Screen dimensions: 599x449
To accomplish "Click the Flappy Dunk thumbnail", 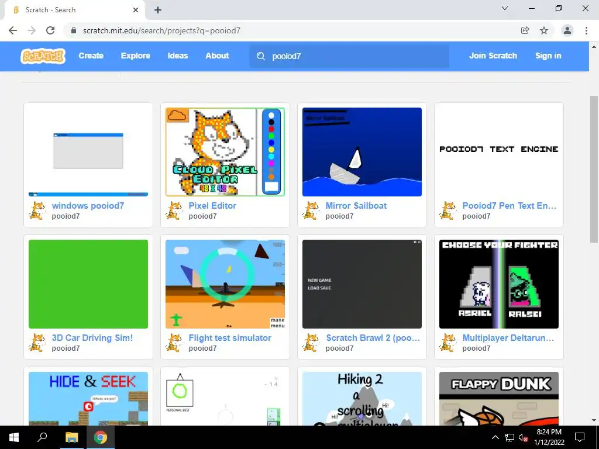I will pyautogui.click(x=499, y=399).
